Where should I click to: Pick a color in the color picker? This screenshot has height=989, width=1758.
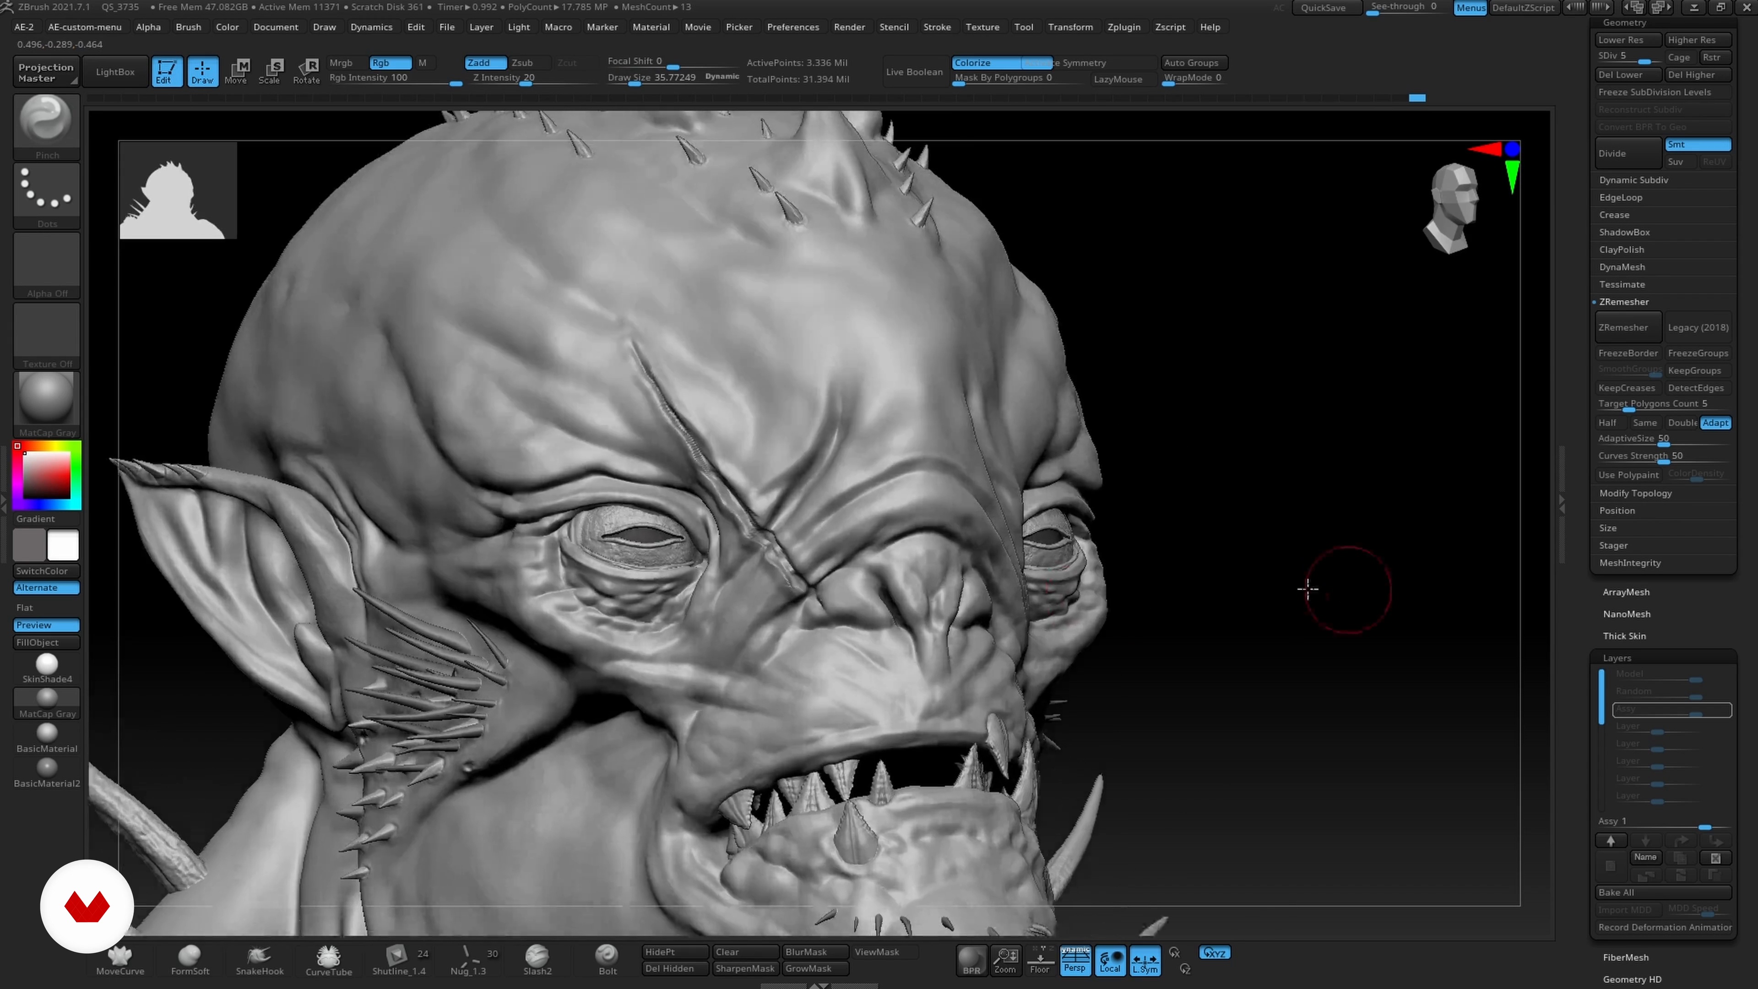click(46, 475)
